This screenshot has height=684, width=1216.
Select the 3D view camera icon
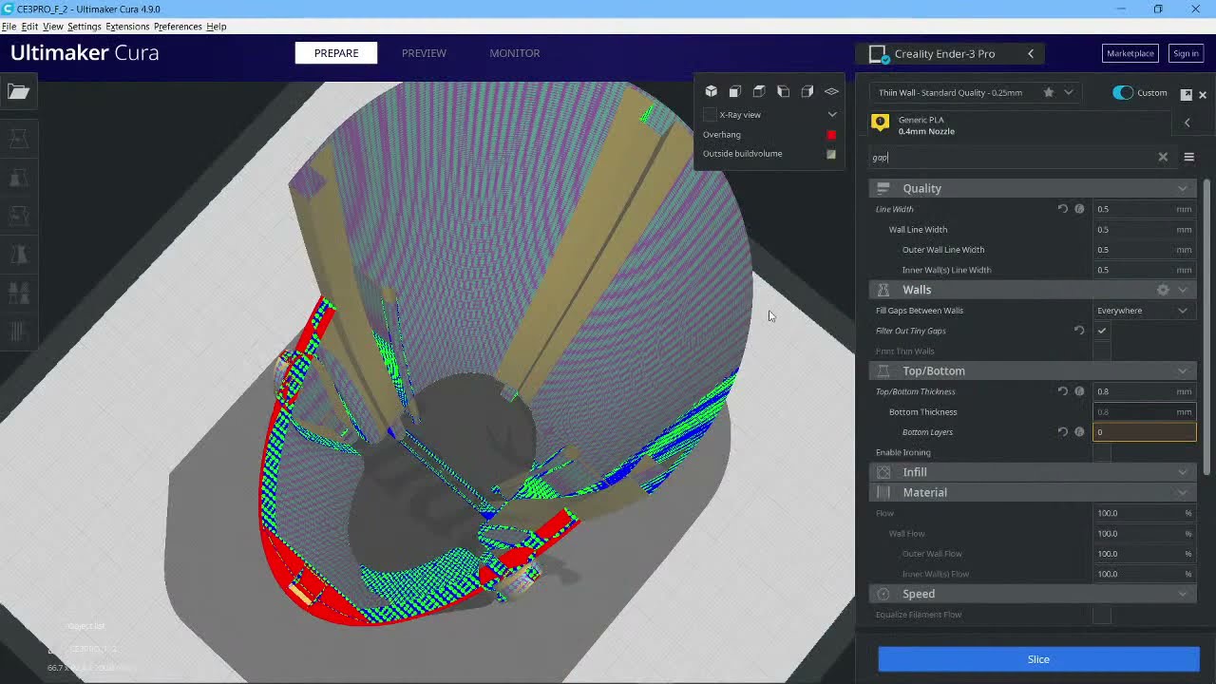[711, 91]
